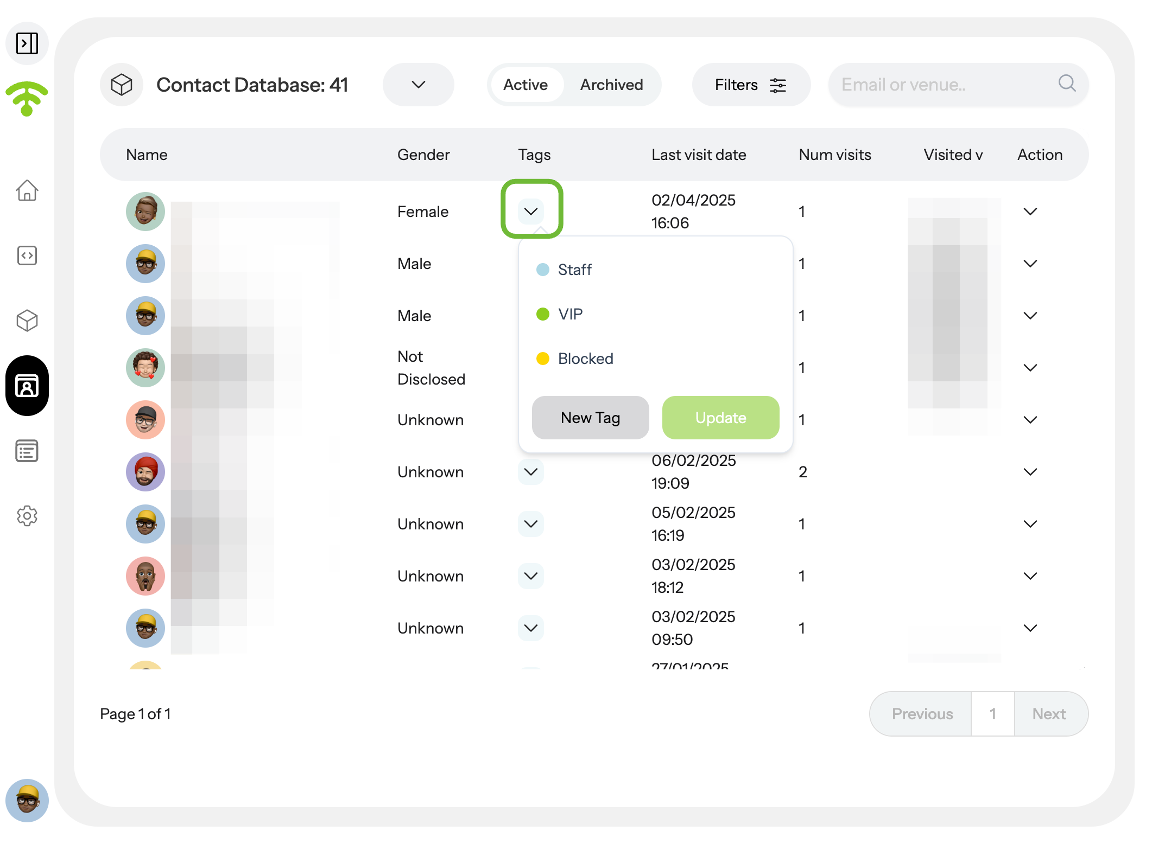Open the Filters button
The width and height of the screenshot is (1152, 844).
(x=751, y=85)
